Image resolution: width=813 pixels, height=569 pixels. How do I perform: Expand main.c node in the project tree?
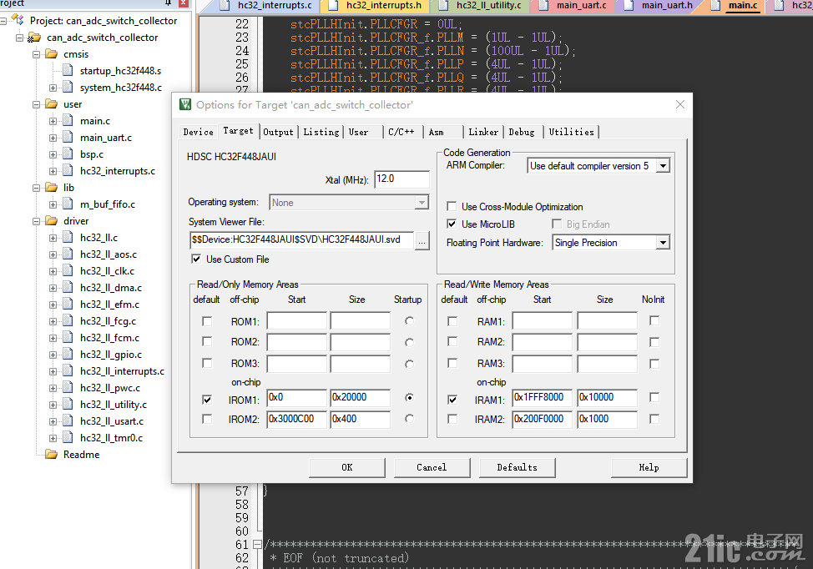click(53, 121)
